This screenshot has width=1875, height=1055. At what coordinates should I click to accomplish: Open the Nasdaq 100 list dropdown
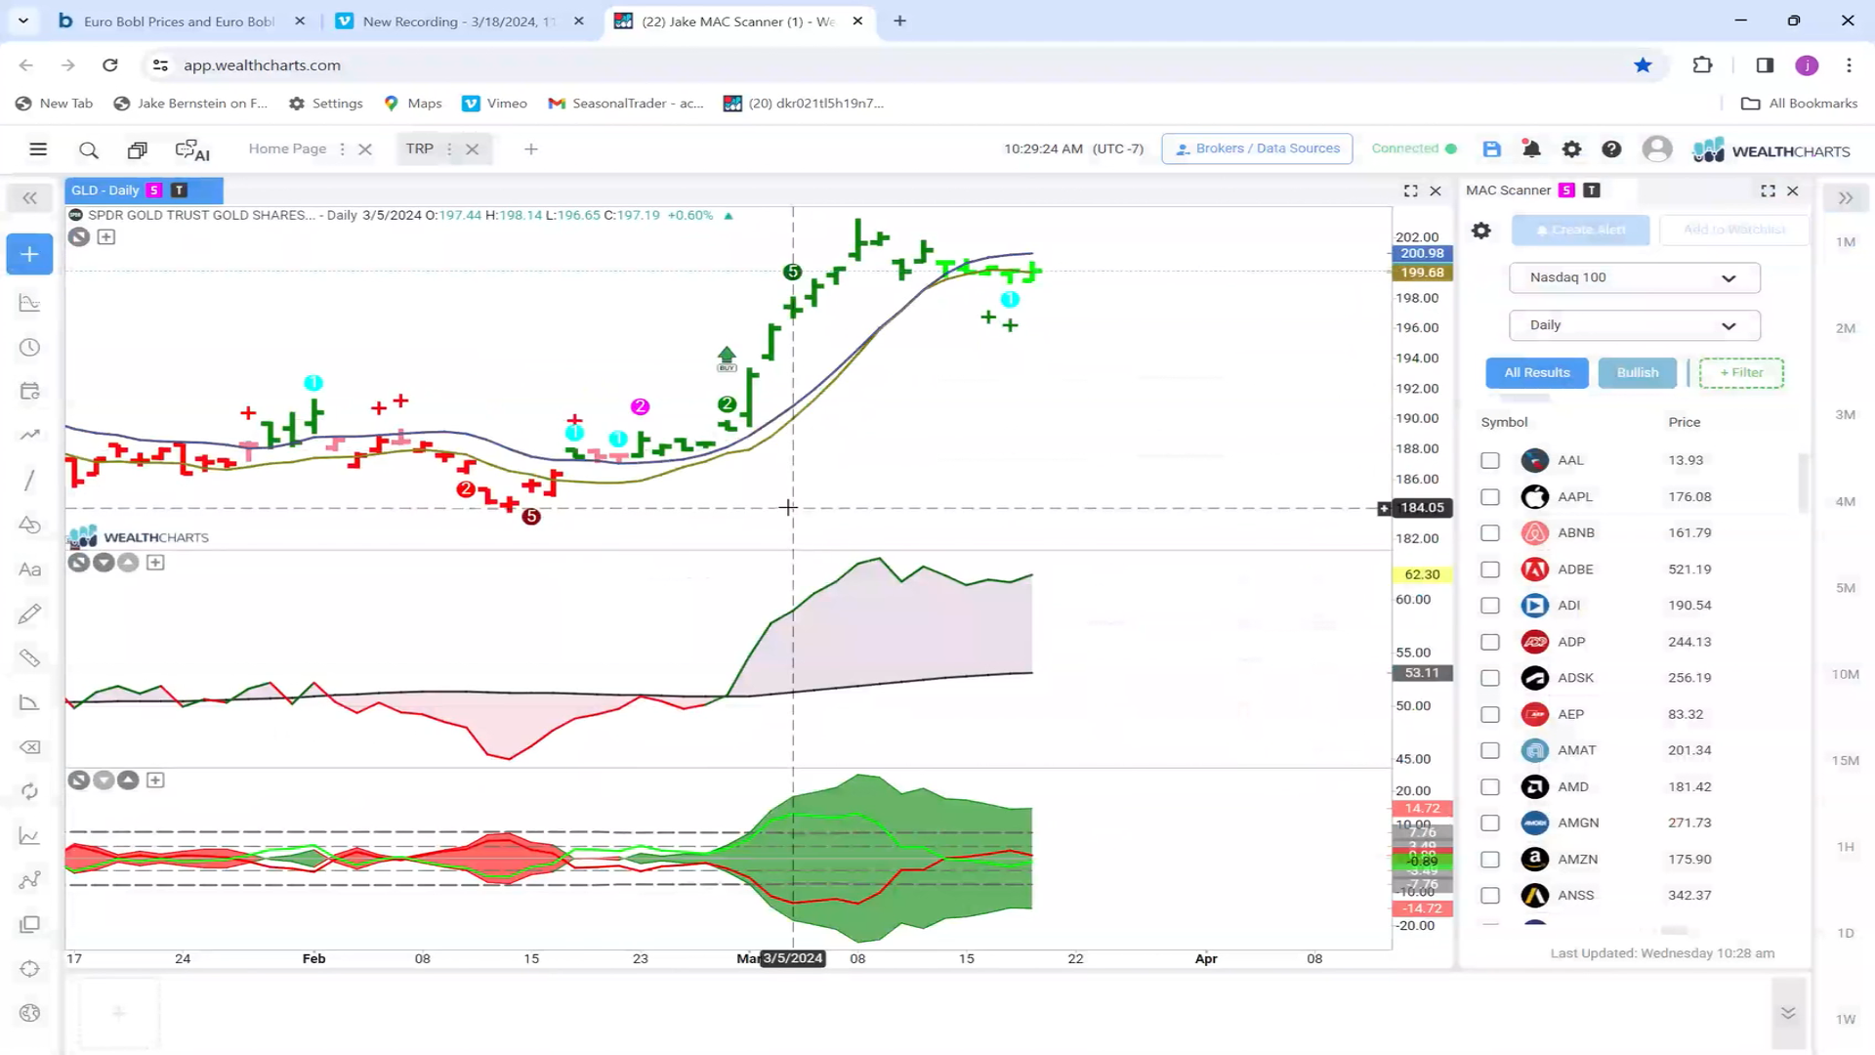click(1634, 277)
